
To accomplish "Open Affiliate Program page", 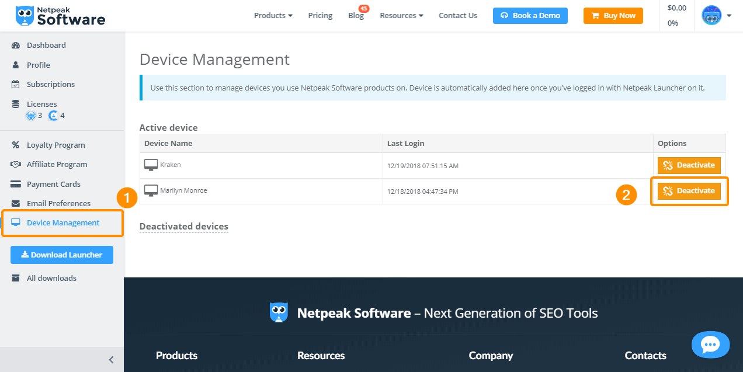I will pos(57,165).
